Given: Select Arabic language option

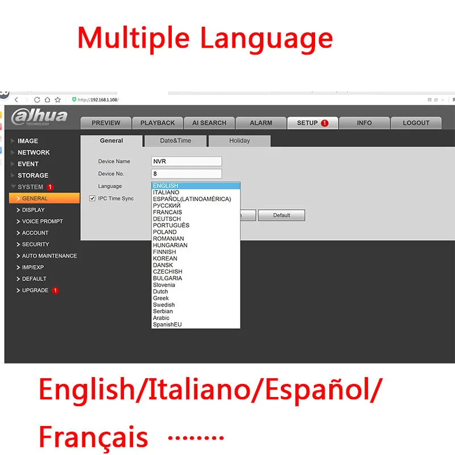Looking at the screenshot, I should (196, 318).
